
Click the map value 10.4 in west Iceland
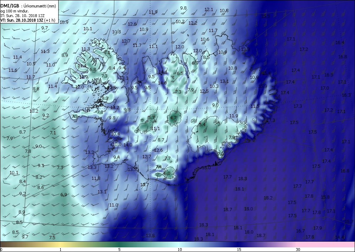coord(115,134)
